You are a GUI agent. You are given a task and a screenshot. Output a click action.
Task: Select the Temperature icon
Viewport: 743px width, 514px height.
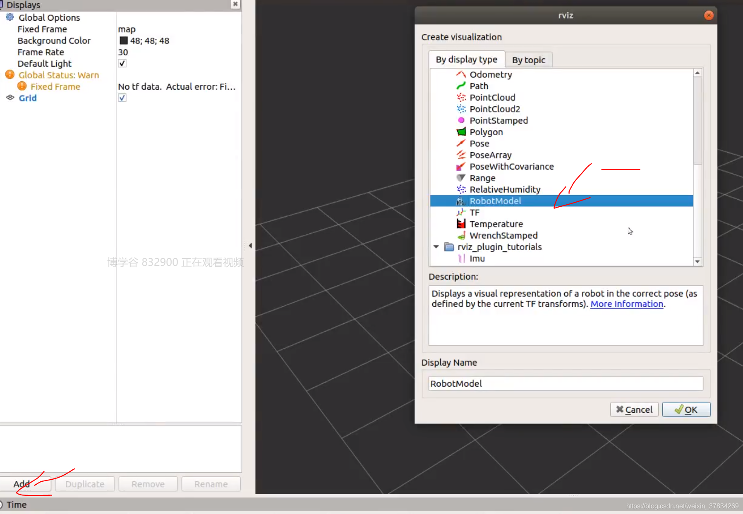coord(461,224)
